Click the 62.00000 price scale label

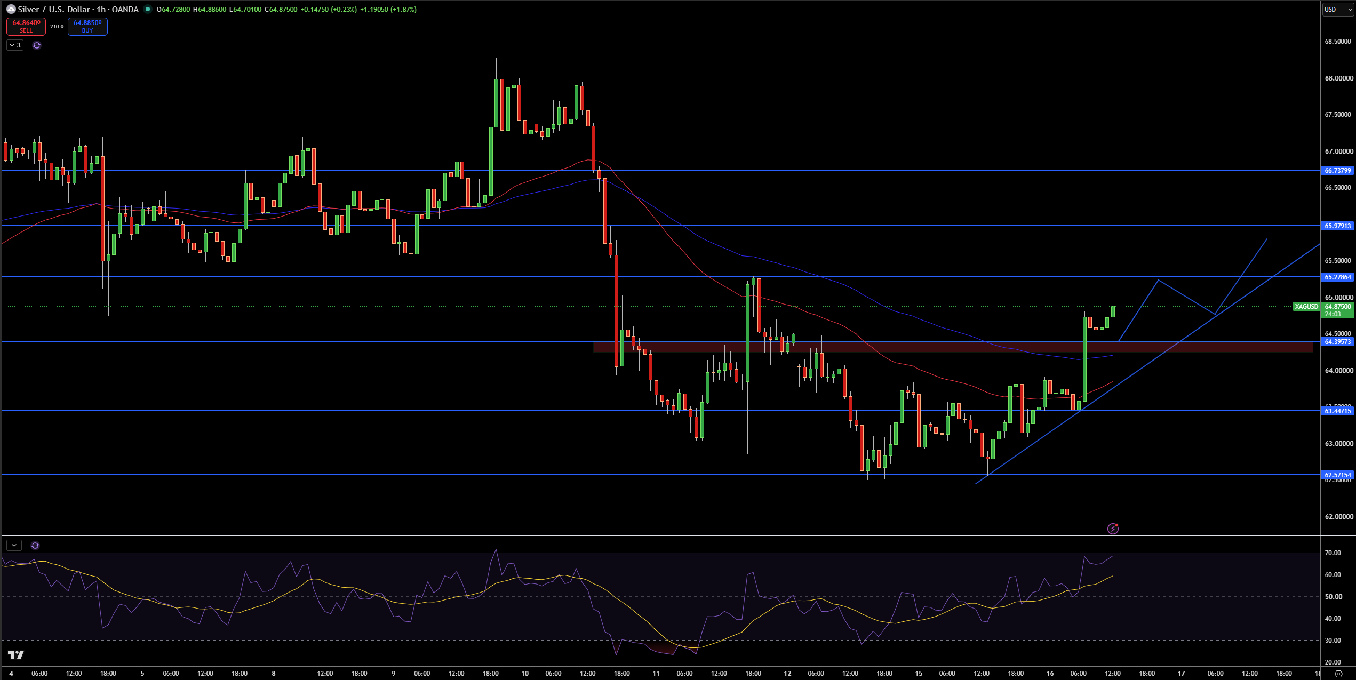(x=1339, y=517)
